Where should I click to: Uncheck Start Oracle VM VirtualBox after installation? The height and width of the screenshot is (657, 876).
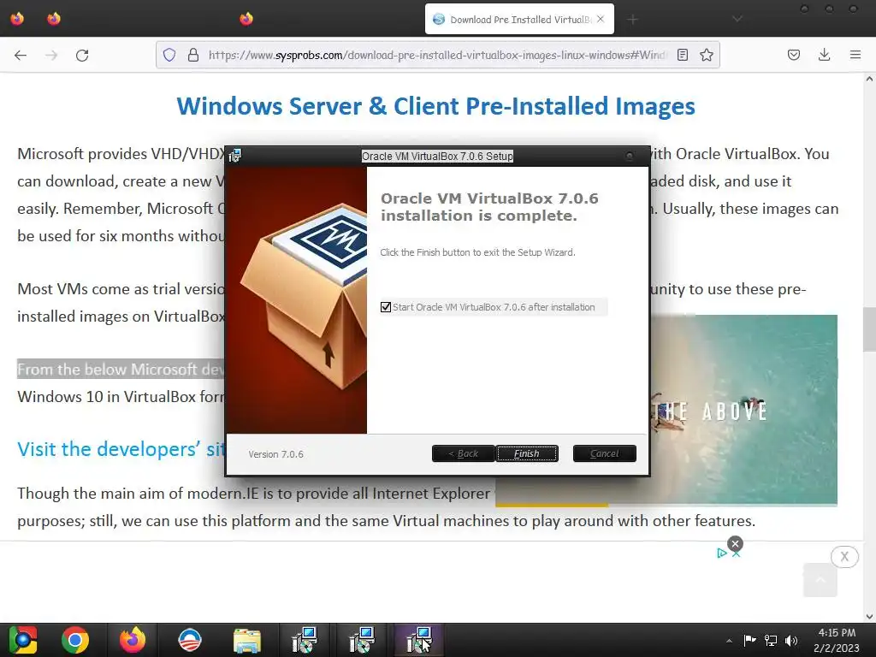(x=386, y=307)
